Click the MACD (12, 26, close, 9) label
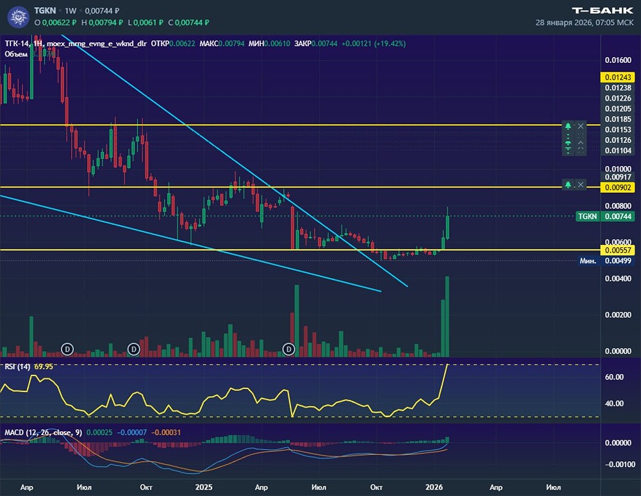The width and height of the screenshot is (641, 496). click(44, 433)
